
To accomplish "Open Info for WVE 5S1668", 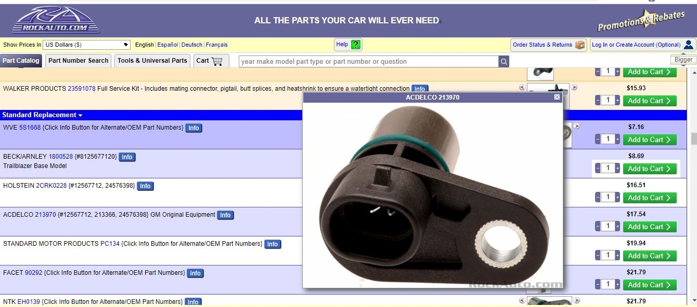I will point(193,128).
